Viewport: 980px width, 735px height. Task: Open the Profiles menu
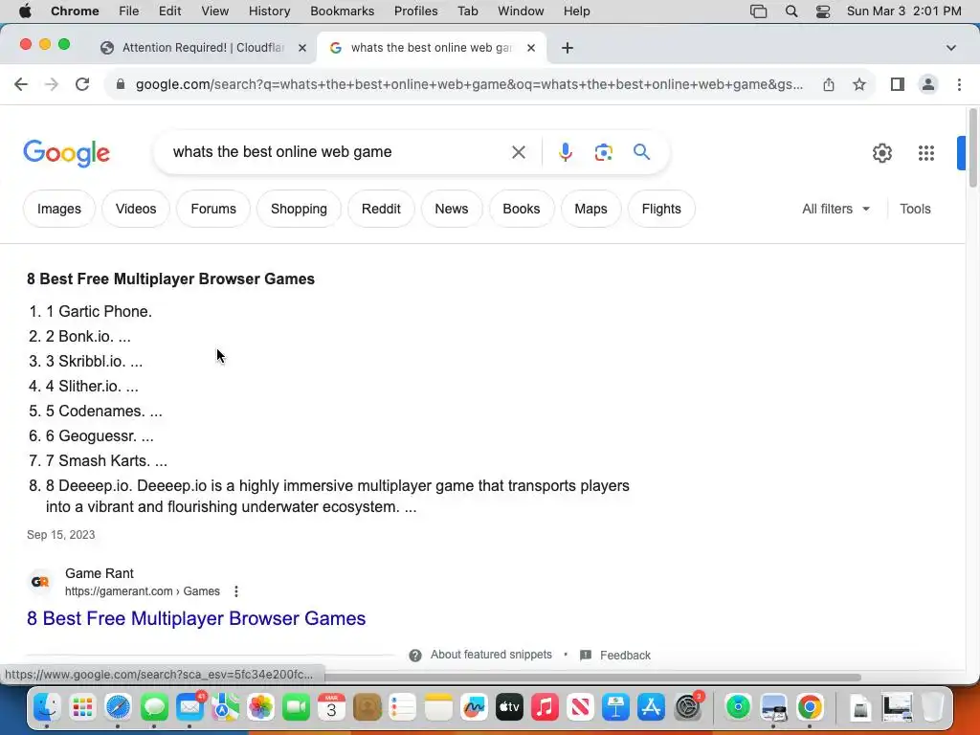(415, 11)
